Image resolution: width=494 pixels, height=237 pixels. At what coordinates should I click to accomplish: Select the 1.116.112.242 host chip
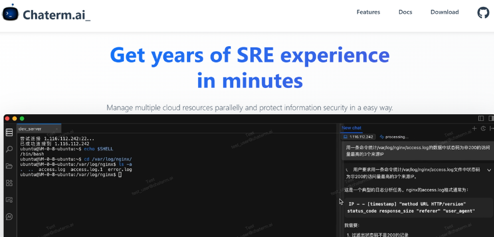coord(358,137)
